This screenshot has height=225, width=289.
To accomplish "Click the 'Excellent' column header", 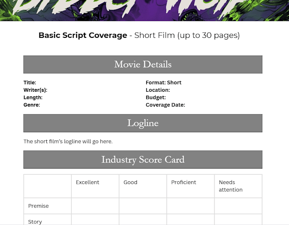I will (x=88, y=182).
